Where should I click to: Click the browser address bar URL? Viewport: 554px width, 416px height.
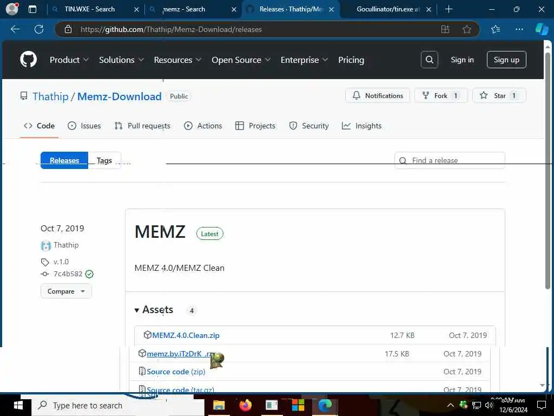[171, 29]
